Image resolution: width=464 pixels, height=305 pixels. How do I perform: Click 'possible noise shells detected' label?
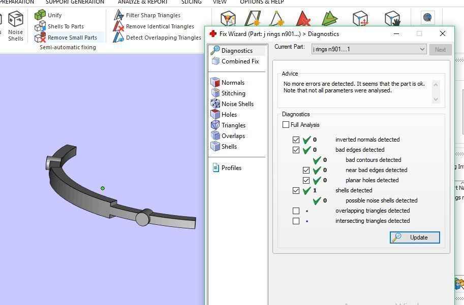(382, 200)
